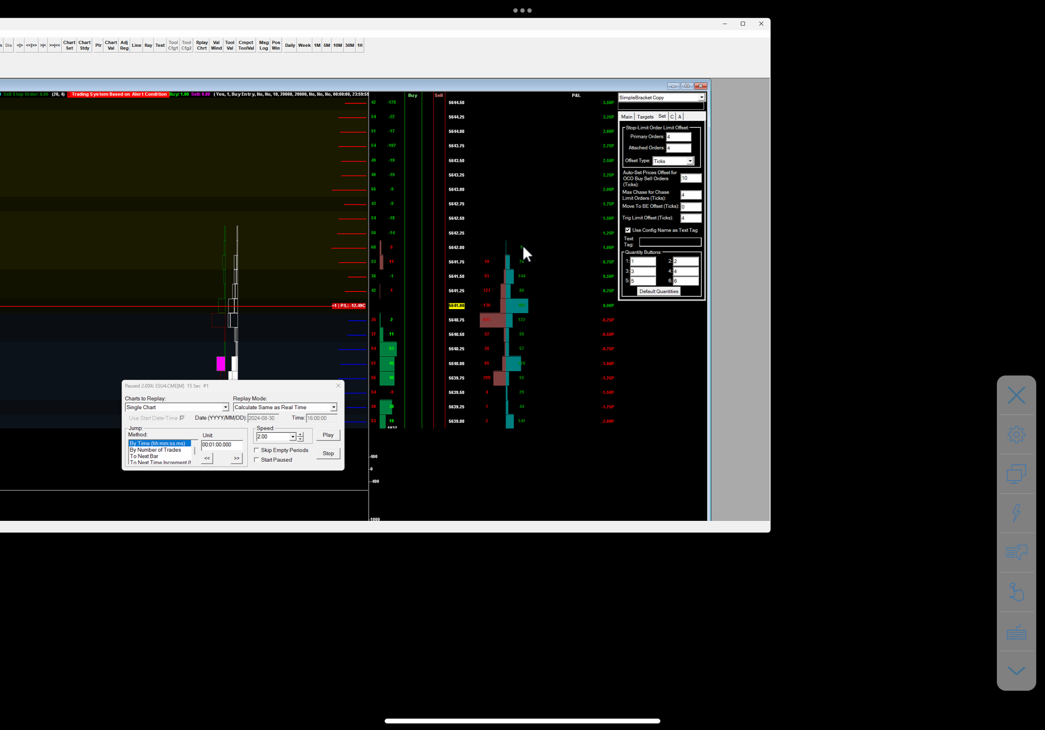Expand the Replay Mode dropdown
The image size is (1045, 730).
333,407
